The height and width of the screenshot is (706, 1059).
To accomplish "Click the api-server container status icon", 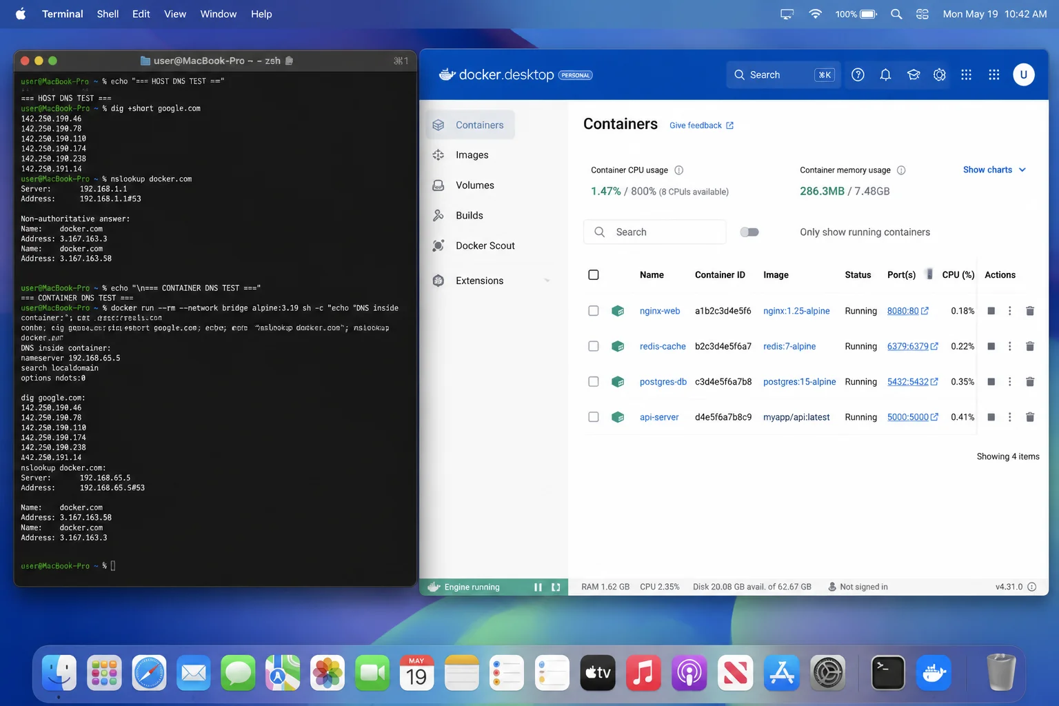I will pyautogui.click(x=618, y=417).
